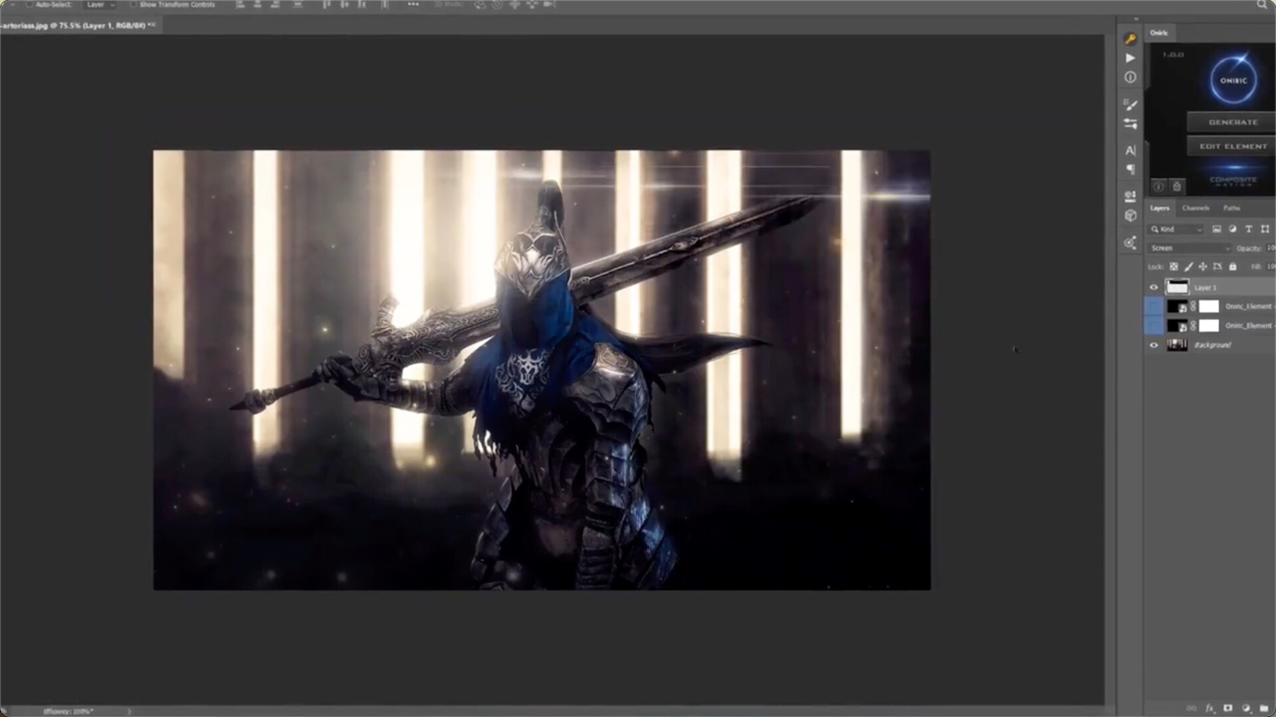Open the Brushes panel icon
Image resolution: width=1276 pixels, height=717 pixels.
[1130, 105]
